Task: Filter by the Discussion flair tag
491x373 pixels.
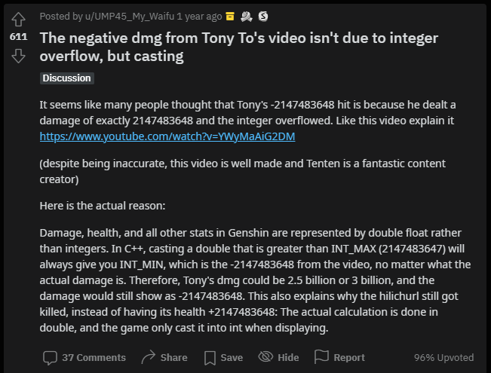Action: (x=66, y=78)
